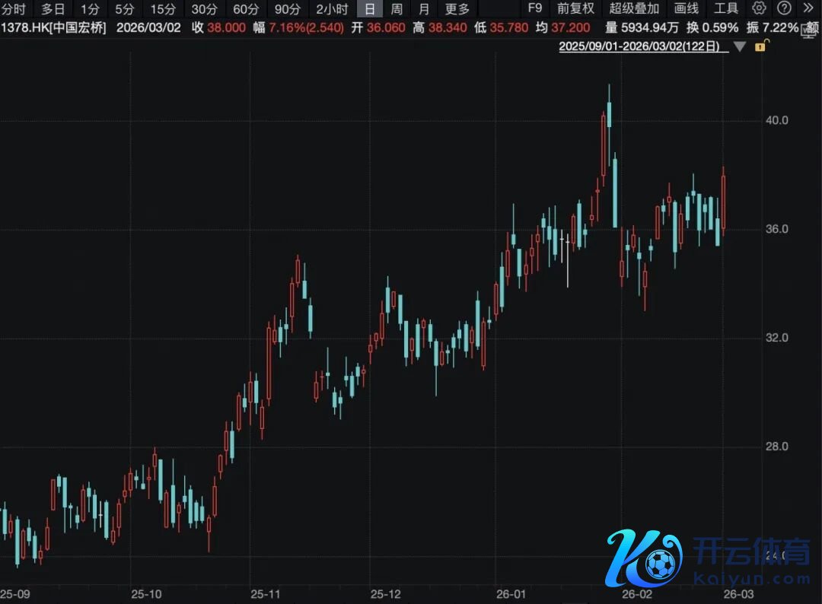The width and height of the screenshot is (822, 604).
Task: Open the 画线 drawing tools
Action: [687, 8]
